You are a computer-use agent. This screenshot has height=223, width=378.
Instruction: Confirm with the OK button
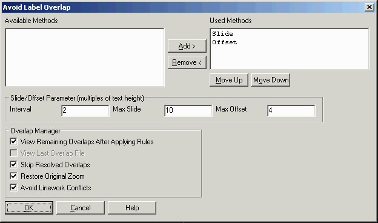click(x=29, y=208)
